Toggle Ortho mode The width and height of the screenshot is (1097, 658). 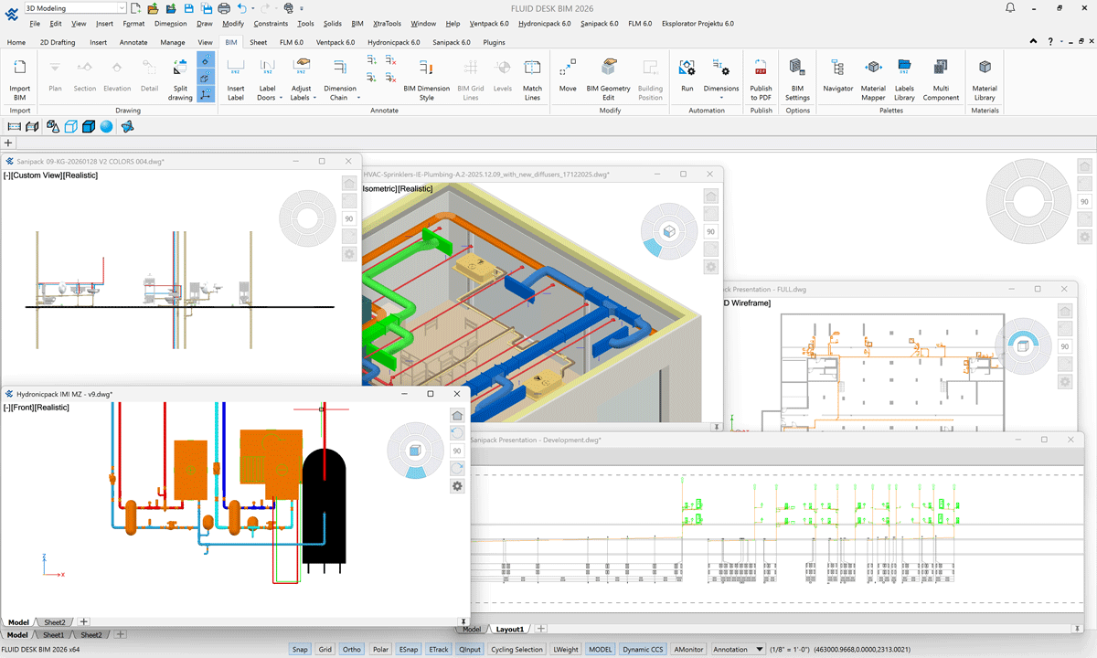(x=351, y=650)
